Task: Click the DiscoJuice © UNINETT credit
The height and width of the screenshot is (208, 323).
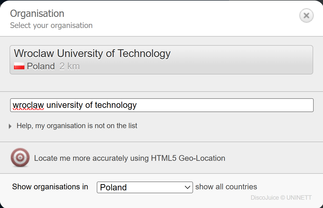Action: click(281, 197)
